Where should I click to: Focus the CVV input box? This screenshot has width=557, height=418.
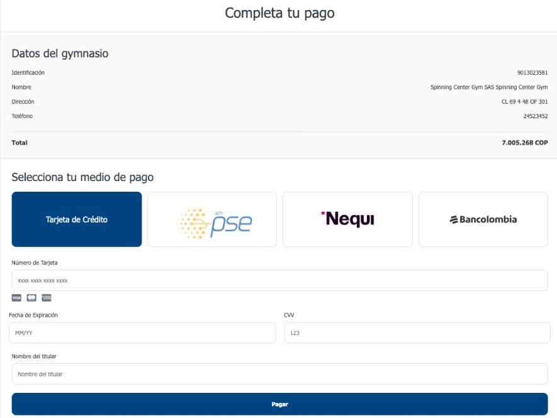416,333
